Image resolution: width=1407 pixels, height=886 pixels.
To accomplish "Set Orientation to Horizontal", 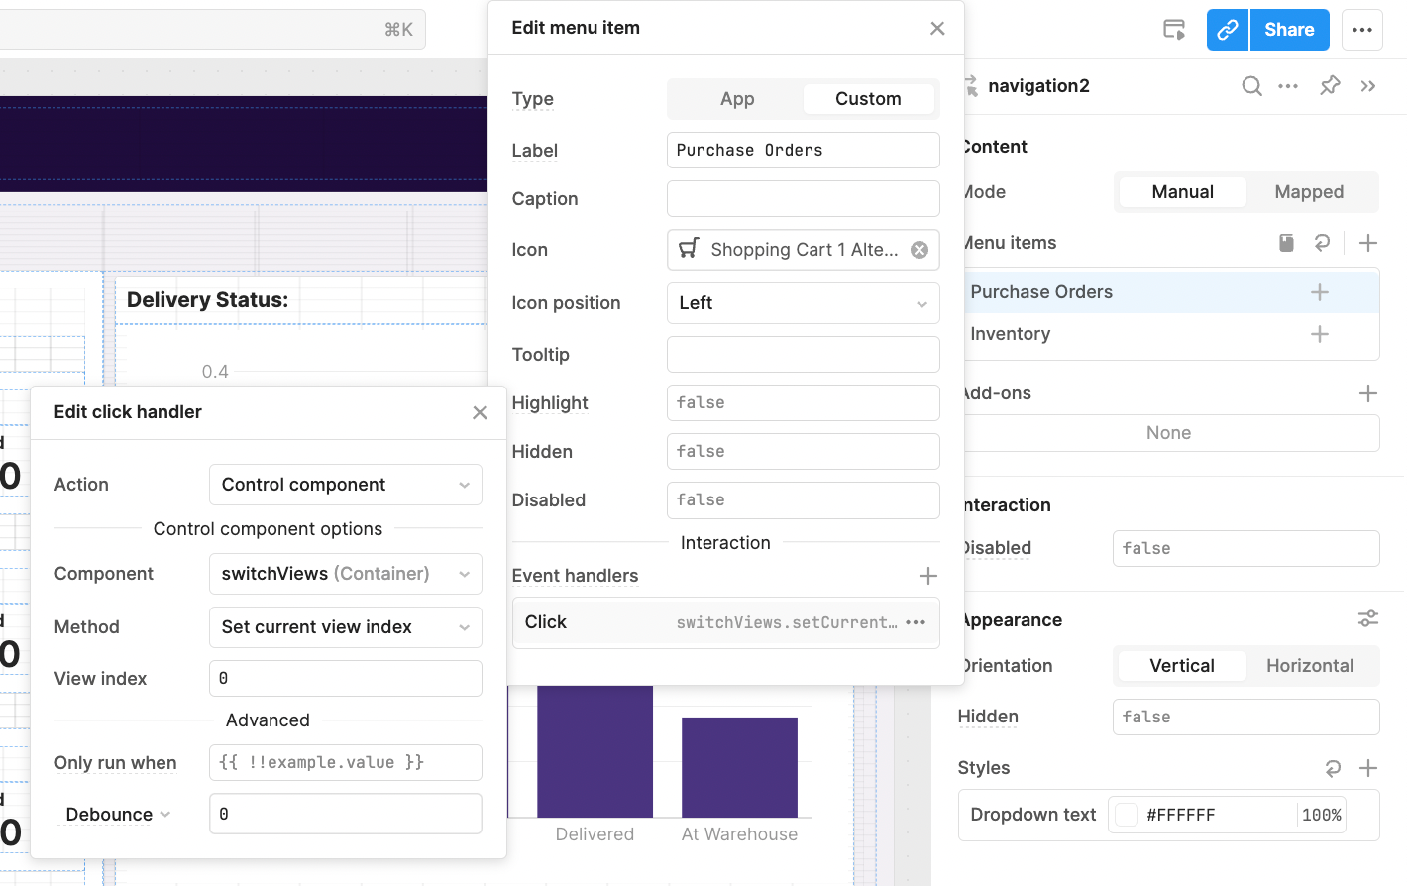I will (1310, 666).
